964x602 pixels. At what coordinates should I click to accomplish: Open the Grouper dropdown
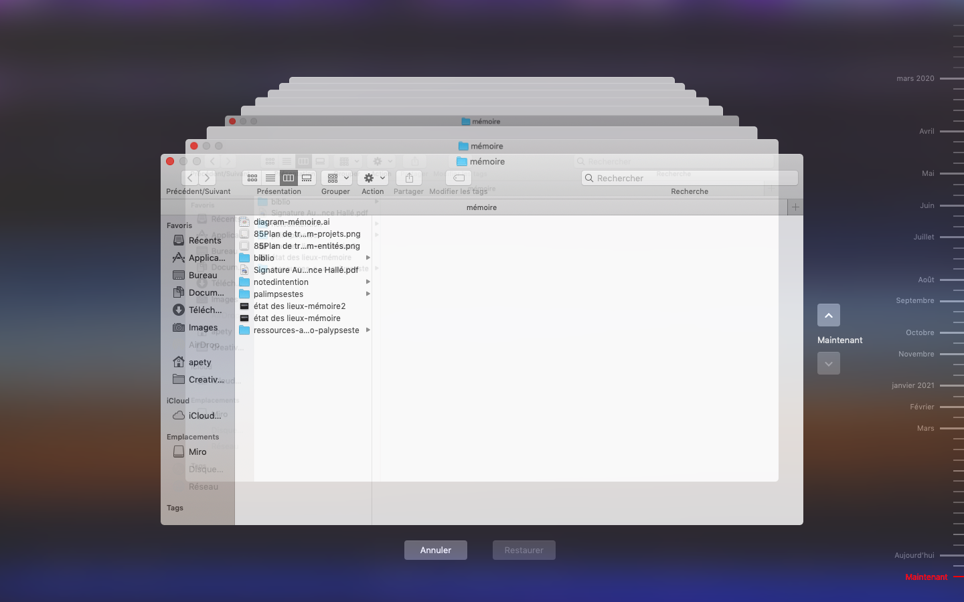(336, 178)
